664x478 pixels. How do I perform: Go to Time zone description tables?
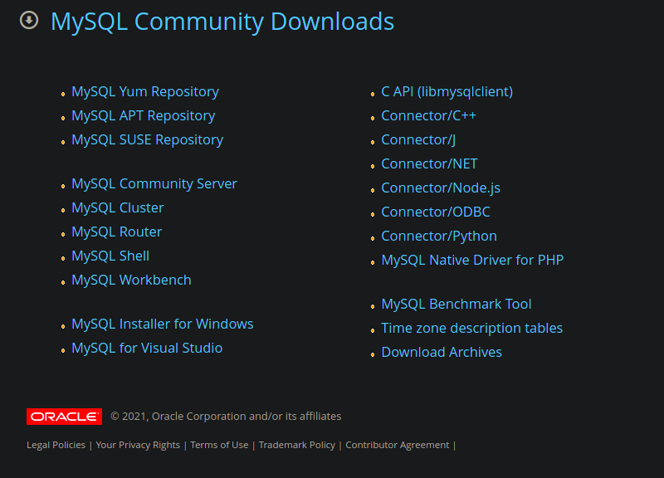[472, 329]
